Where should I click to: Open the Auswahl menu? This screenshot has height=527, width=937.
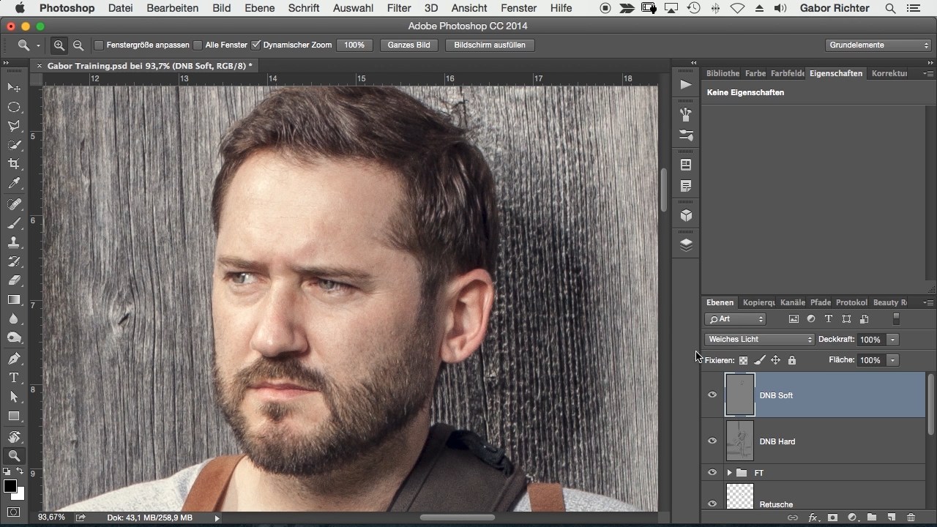tap(353, 8)
